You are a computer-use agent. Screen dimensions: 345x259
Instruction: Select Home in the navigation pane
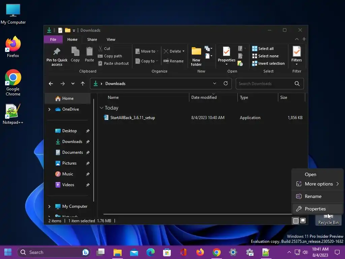tap(68, 98)
